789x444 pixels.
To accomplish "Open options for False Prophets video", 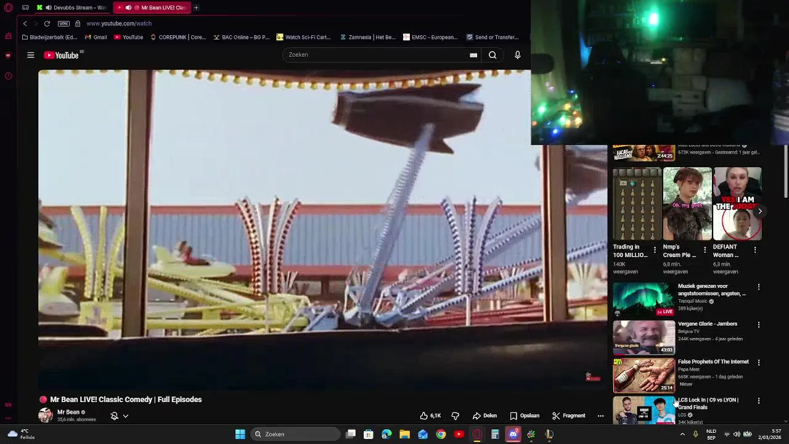I will [x=759, y=363].
